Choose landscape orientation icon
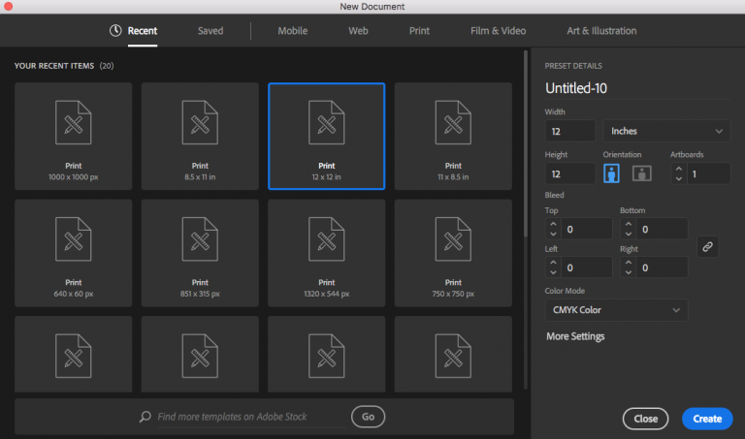The height and width of the screenshot is (439, 745). click(641, 173)
